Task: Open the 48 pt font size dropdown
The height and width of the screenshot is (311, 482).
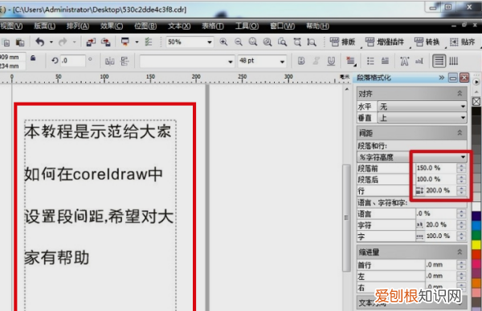Action: click(282, 62)
